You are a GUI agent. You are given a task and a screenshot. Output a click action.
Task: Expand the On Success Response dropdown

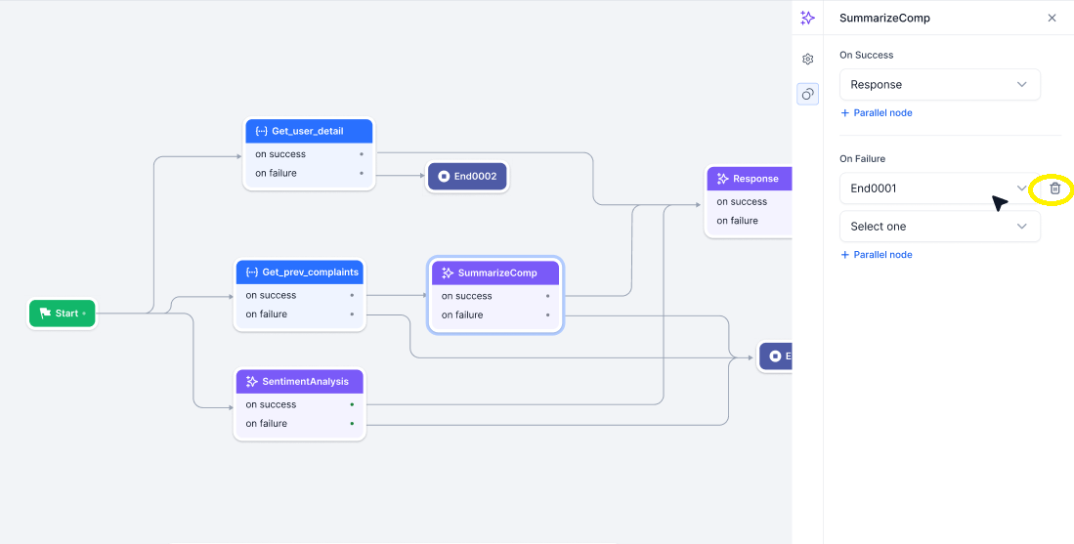point(939,85)
